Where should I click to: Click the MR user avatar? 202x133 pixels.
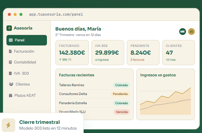pyautogui.click(x=183, y=32)
